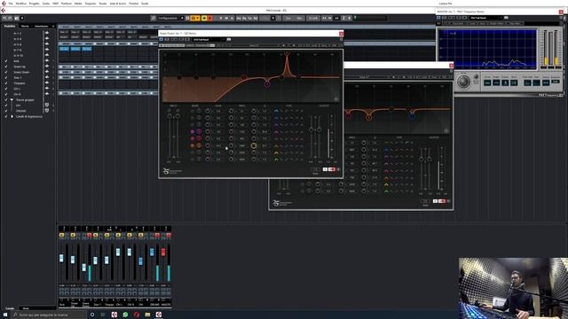Click the red MASTER channel fader
568x319 pixels.
(x=163, y=252)
